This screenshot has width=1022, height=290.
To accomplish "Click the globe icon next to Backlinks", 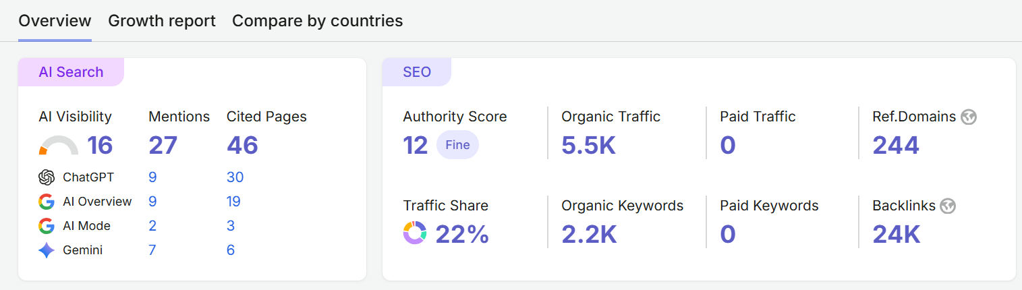I will tap(948, 206).
